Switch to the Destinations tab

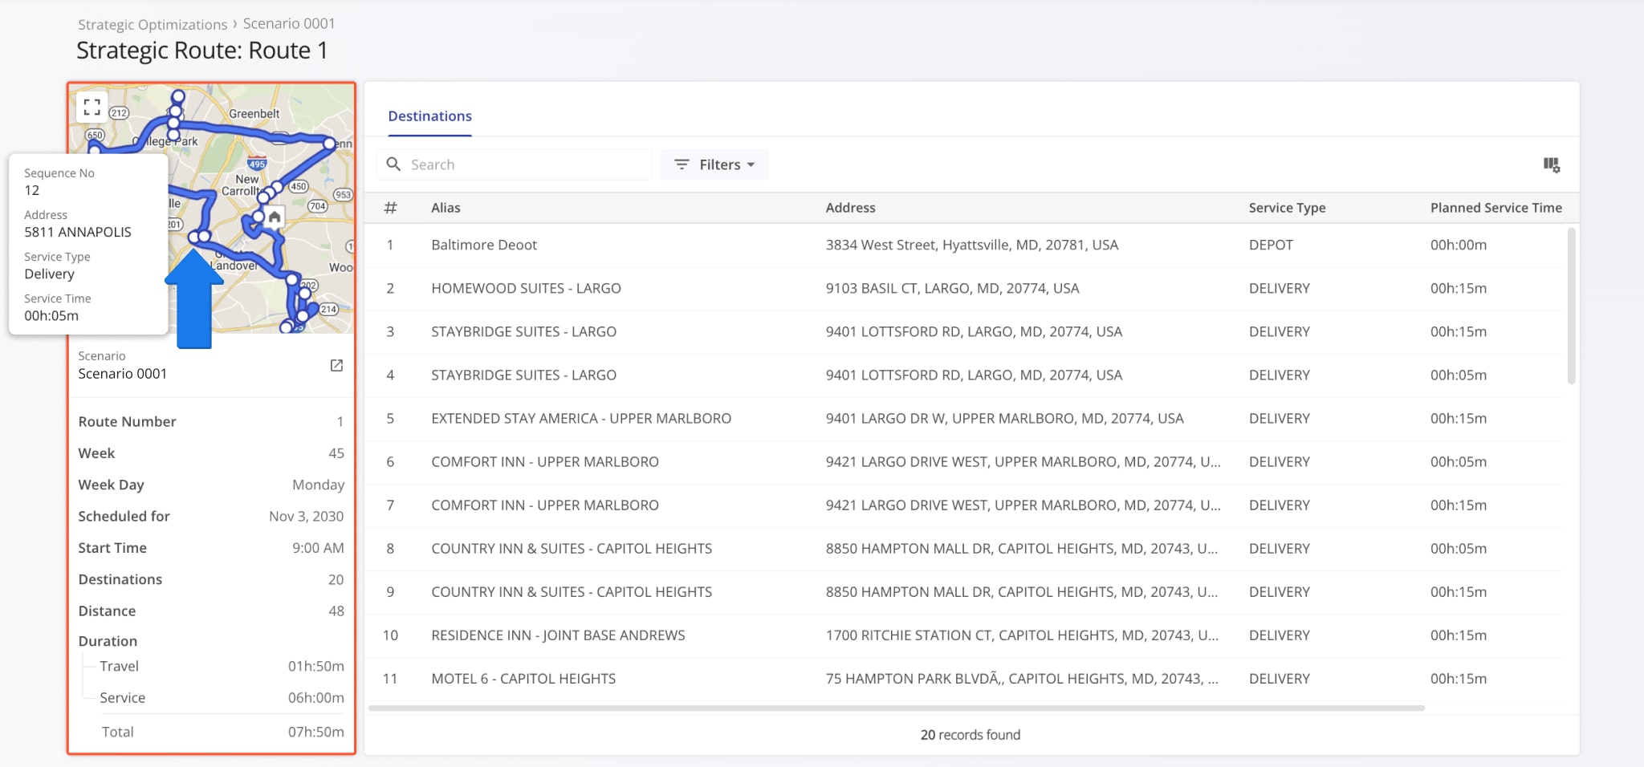[429, 116]
